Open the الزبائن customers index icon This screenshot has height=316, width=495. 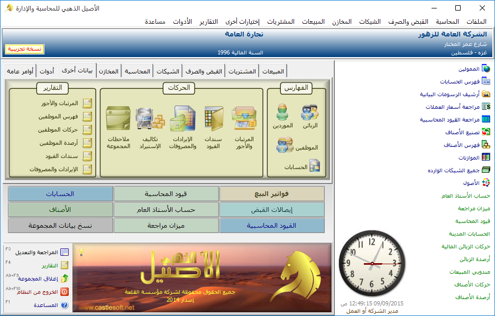click(x=310, y=112)
